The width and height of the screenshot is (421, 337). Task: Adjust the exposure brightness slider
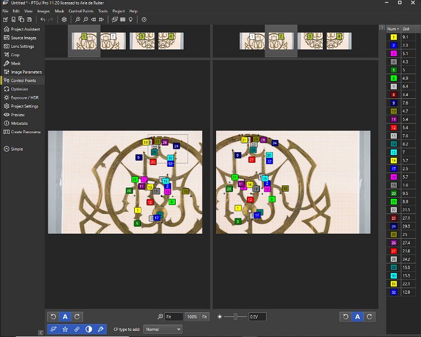pos(235,317)
